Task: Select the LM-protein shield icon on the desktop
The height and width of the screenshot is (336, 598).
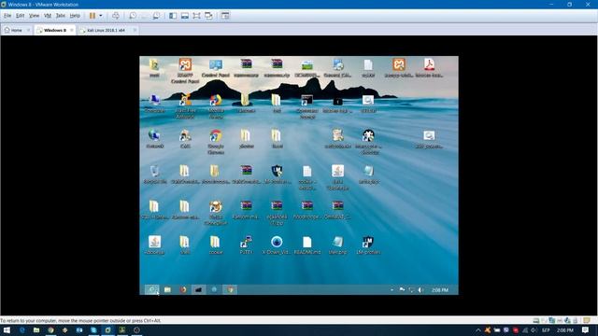Action: 368,245
